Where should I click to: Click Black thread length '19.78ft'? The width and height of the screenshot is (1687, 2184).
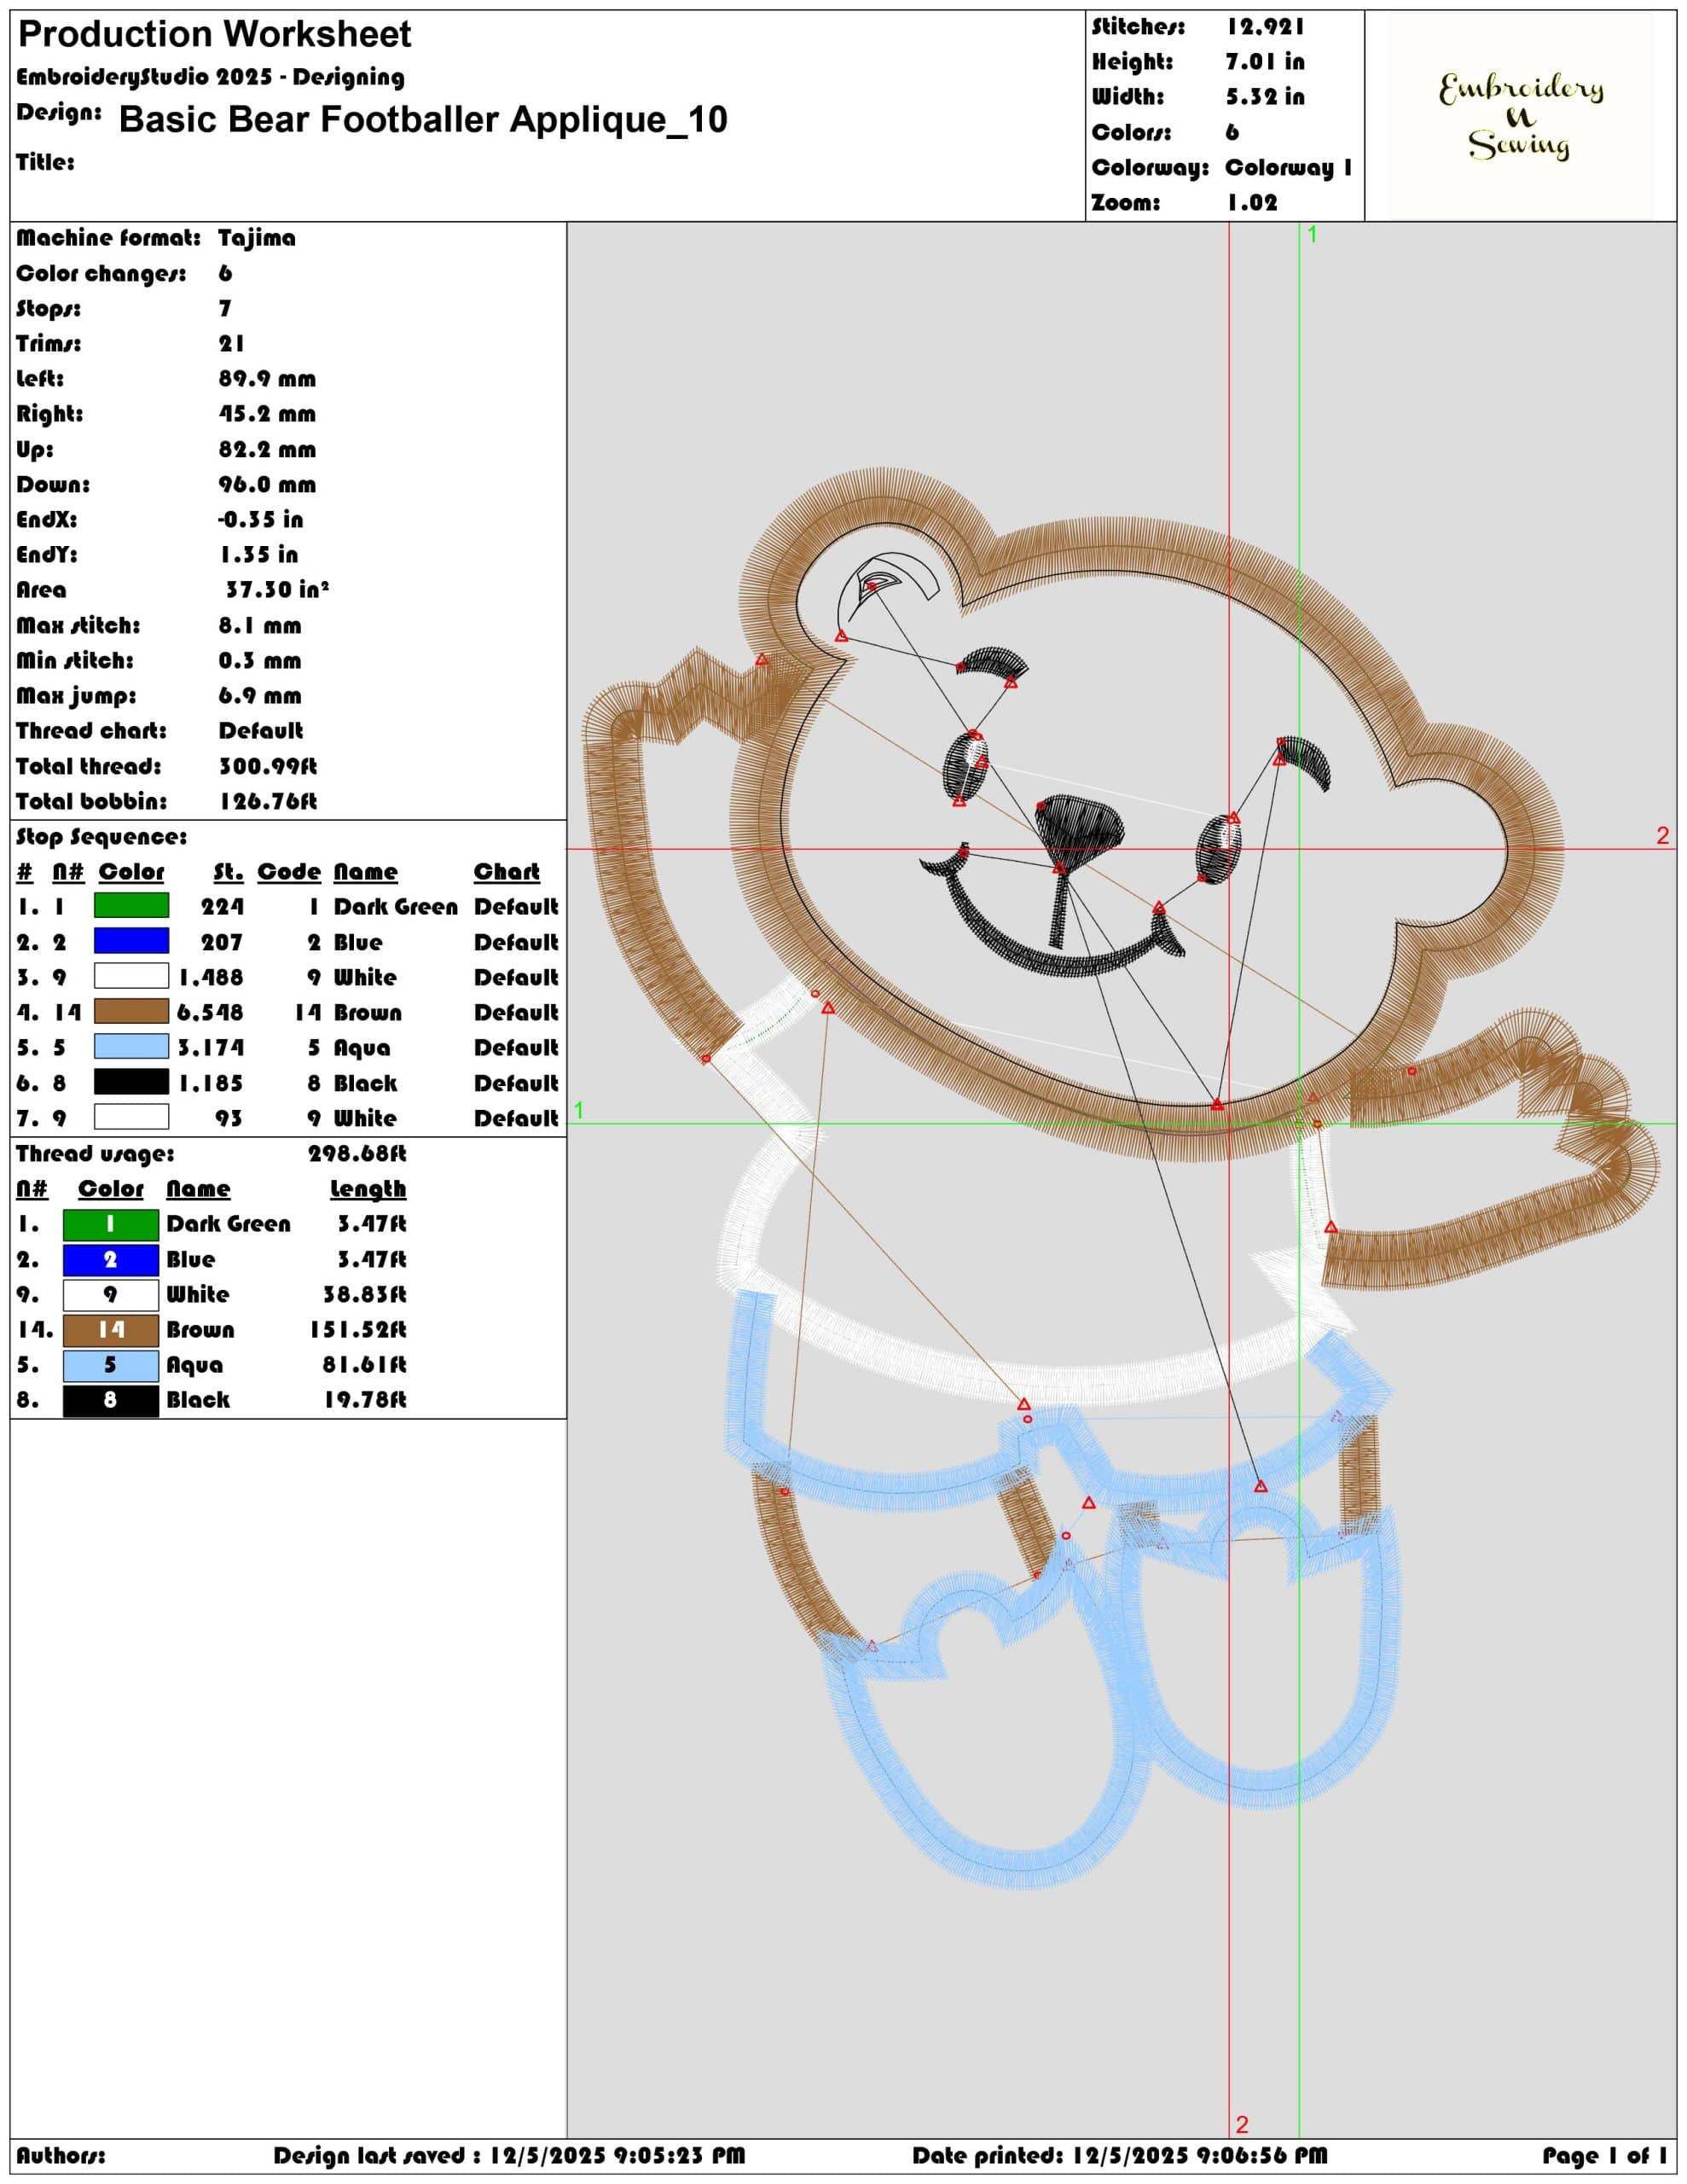tap(365, 1400)
